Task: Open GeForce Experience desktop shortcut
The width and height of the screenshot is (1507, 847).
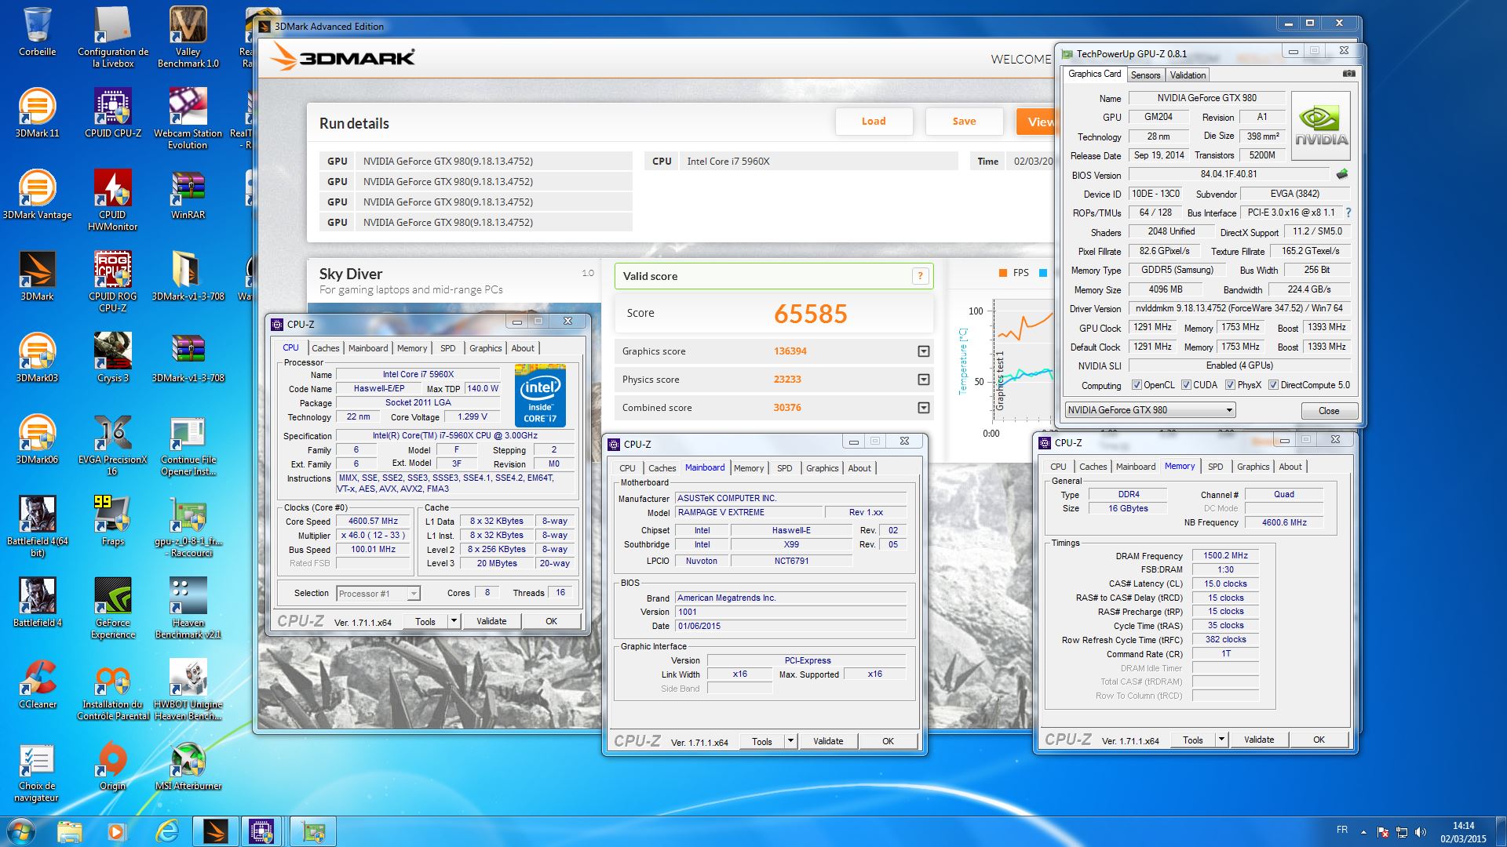Action: tap(113, 608)
